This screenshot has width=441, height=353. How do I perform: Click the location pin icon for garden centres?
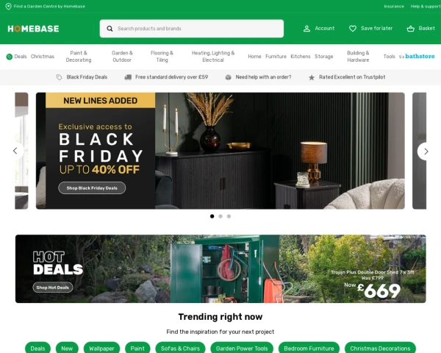pos(8,6)
